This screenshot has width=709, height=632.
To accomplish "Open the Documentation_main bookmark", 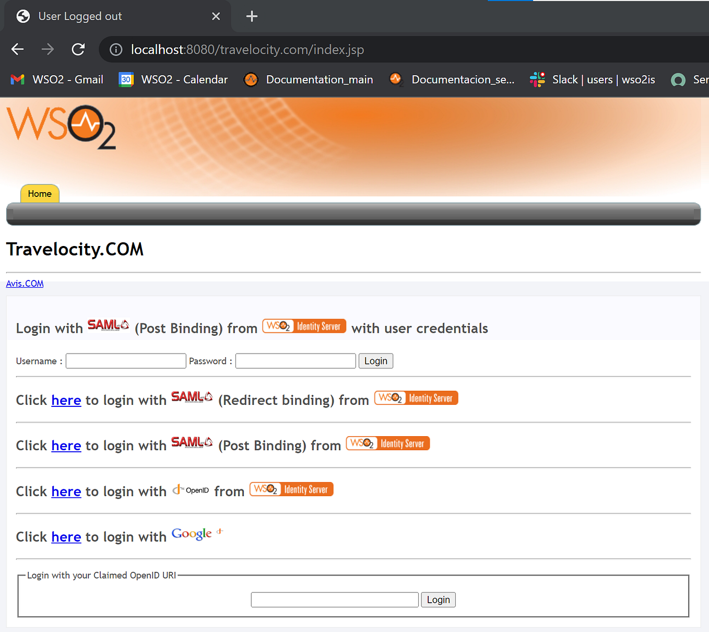I will click(x=309, y=79).
